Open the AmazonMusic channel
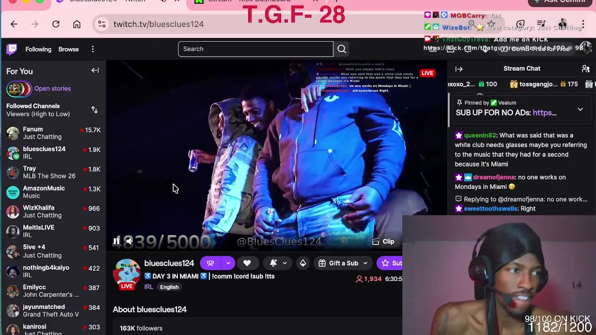This screenshot has height=335, width=596. click(53, 192)
